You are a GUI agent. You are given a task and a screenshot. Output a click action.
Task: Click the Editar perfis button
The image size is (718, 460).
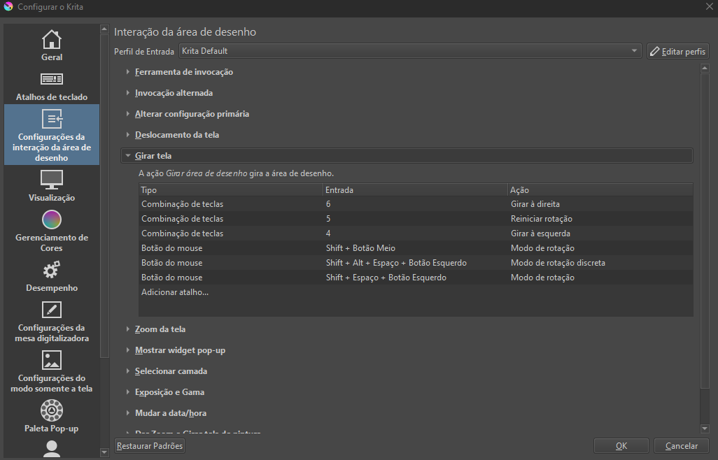pos(678,52)
